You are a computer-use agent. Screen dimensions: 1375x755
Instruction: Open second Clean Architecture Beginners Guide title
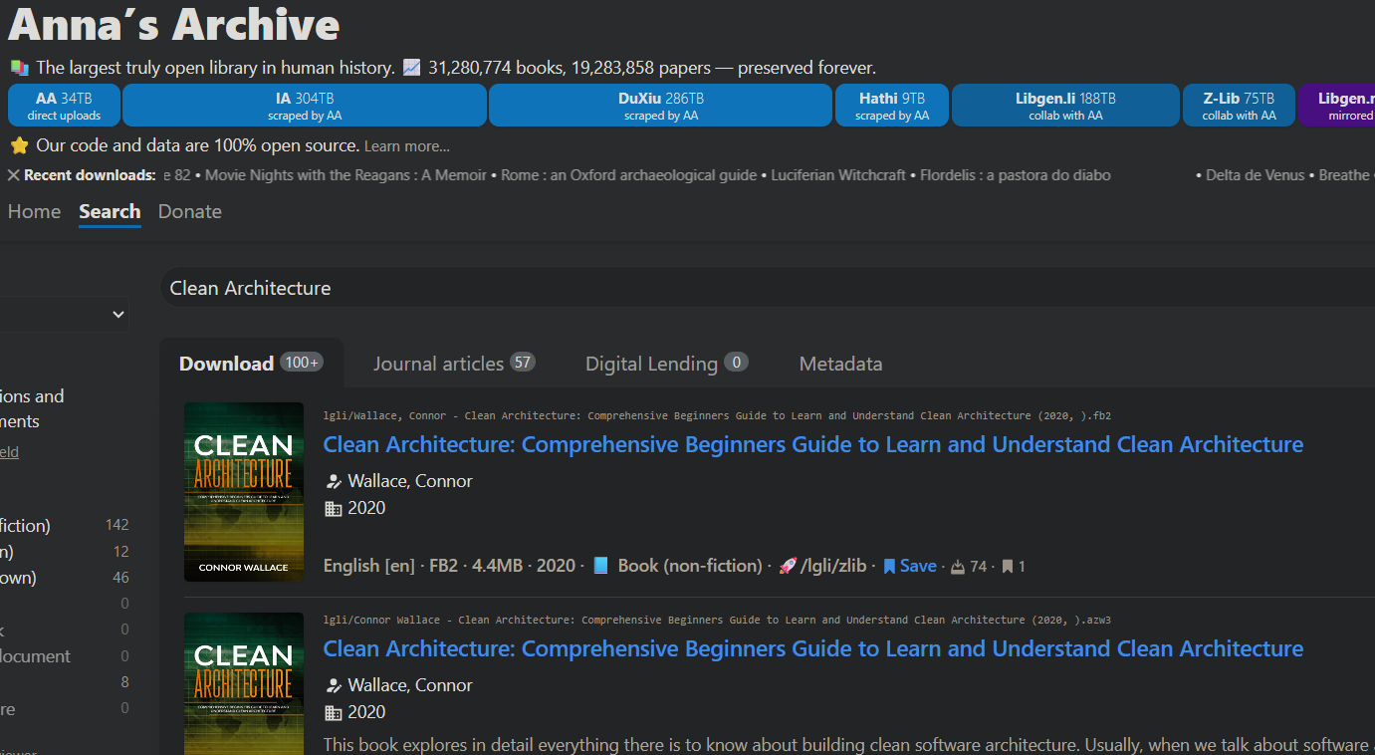coord(813,648)
